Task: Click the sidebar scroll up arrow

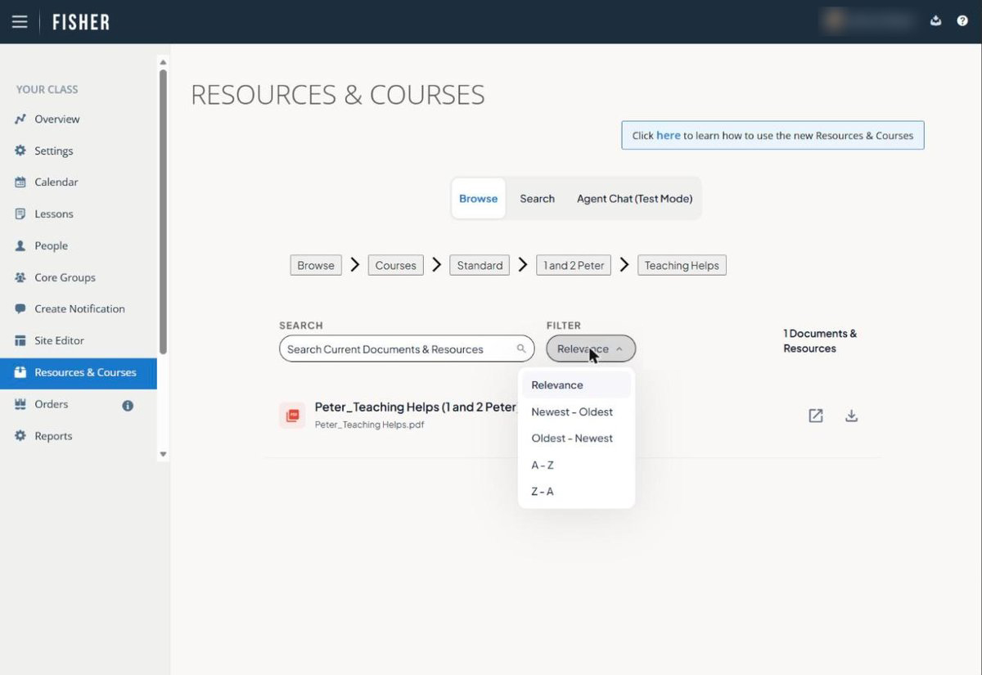Action: tap(163, 62)
